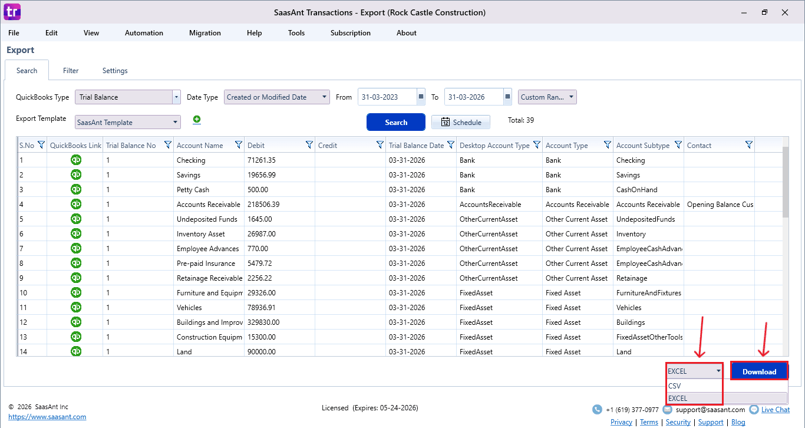805x428 pixels.
Task: Open the From date calendar picker
Action: click(420, 97)
